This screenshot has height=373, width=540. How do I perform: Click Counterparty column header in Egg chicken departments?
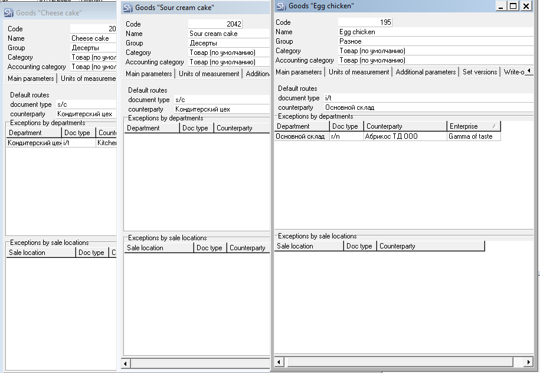[405, 126]
